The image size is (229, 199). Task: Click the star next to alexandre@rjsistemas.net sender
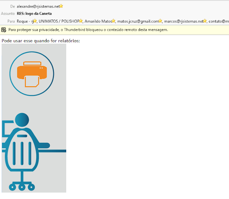pyautogui.click(x=61, y=6)
